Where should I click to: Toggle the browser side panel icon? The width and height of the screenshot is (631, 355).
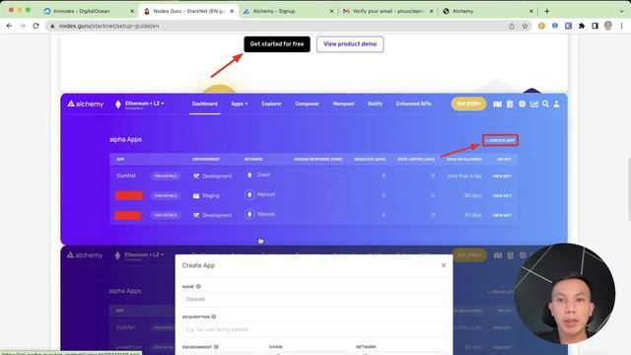pos(595,26)
